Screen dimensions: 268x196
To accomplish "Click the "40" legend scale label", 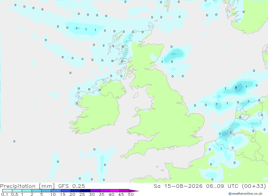I will click(x=111, y=194).
